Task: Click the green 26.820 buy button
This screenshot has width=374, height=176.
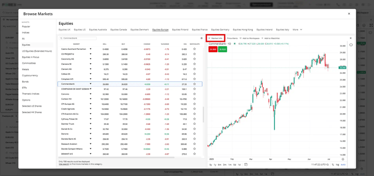Action: 223,49
